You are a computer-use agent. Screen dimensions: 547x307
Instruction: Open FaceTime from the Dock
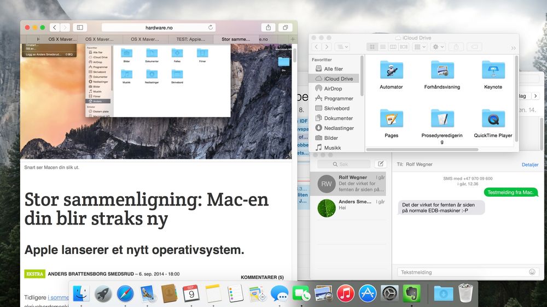301,293
